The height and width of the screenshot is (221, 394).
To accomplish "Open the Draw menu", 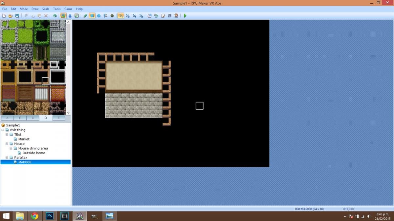I will pos(35,9).
